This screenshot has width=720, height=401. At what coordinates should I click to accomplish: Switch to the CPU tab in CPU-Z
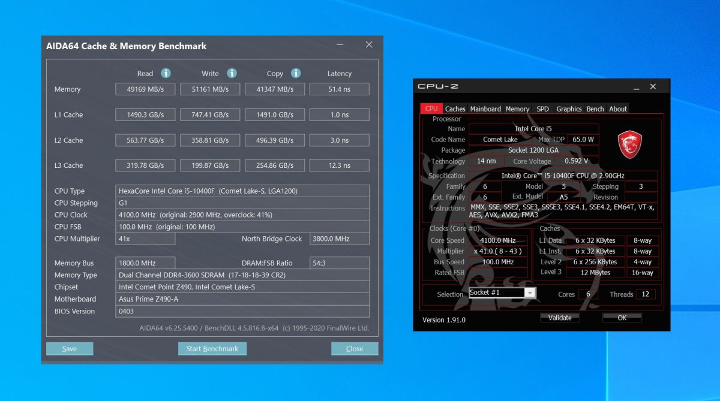431,108
